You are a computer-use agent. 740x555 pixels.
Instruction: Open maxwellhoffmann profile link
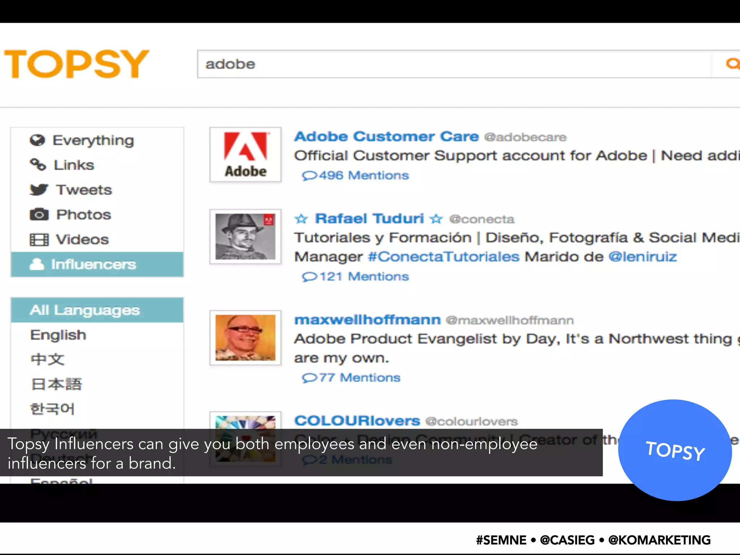[x=367, y=320]
